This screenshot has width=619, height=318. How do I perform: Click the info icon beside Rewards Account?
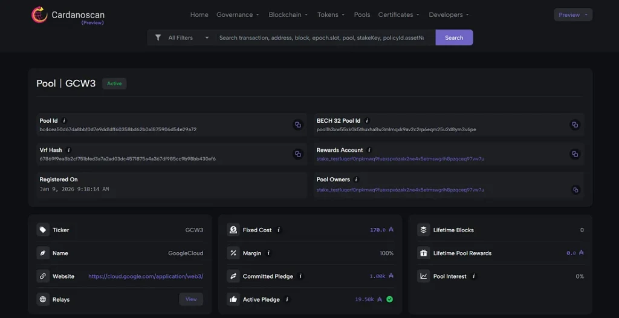pos(369,150)
